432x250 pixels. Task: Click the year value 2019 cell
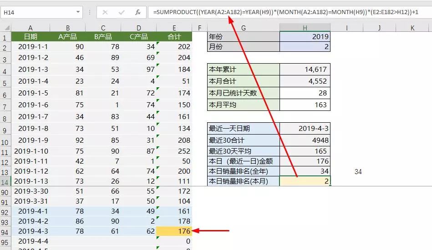tap(305, 36)
